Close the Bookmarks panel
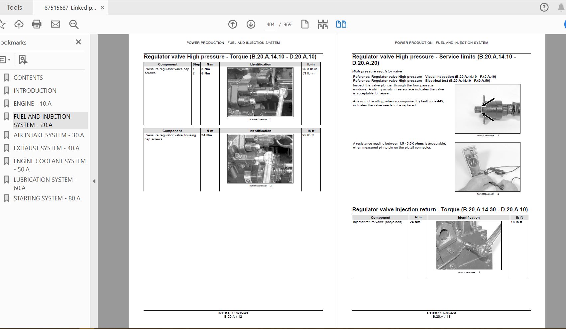This screenshot has height=329, width=566. [78, 42]
